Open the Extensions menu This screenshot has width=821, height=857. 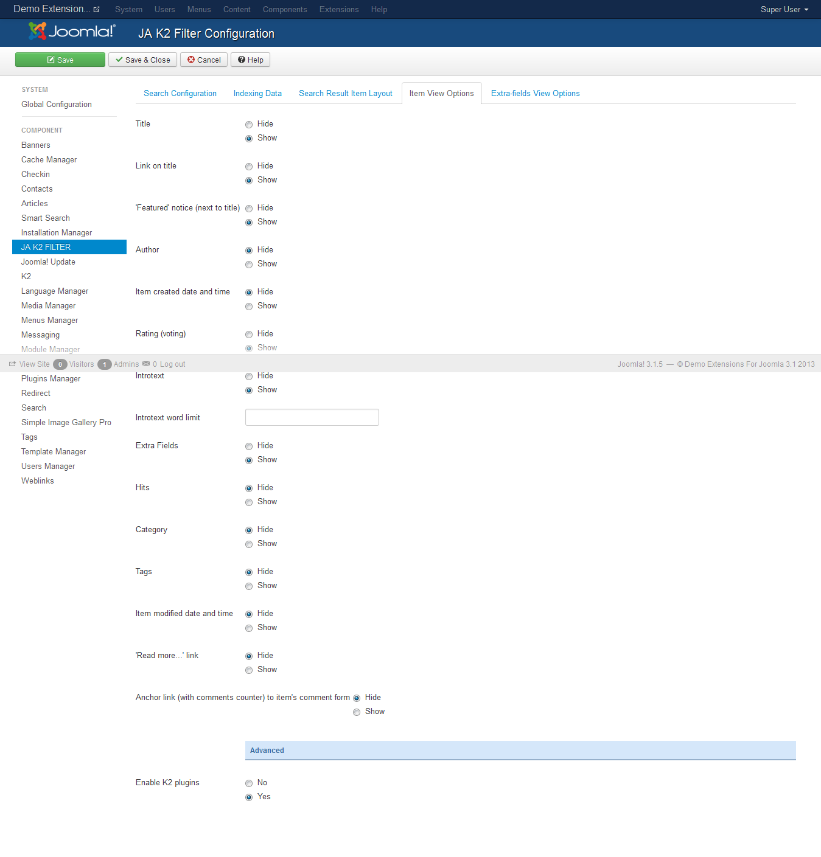[x=339, y=9]
